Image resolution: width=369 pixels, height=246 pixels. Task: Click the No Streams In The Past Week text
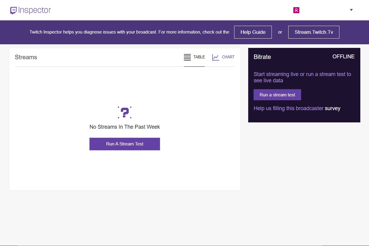pos(125,127)
